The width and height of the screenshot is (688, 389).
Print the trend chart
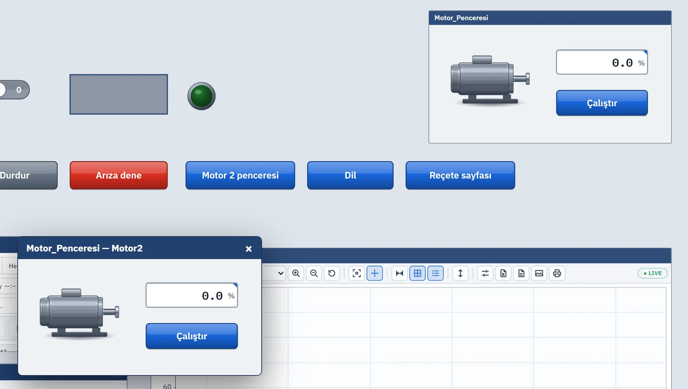point(557,273)
